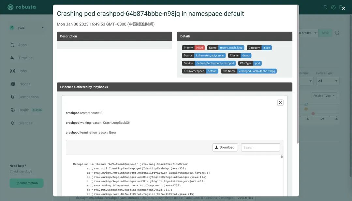
Task: Click the dialog timestamp text
Action: [106, 24]
